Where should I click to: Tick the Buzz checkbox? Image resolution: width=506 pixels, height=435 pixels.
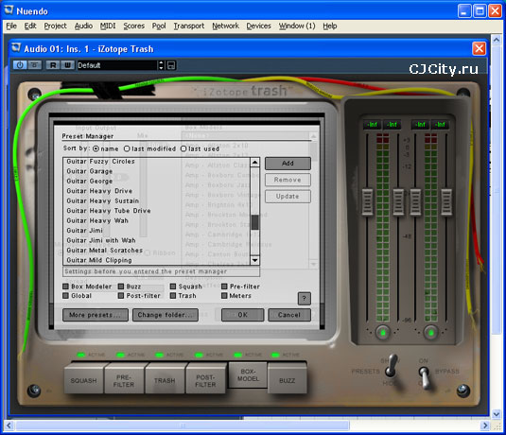(x=121, y=287)
